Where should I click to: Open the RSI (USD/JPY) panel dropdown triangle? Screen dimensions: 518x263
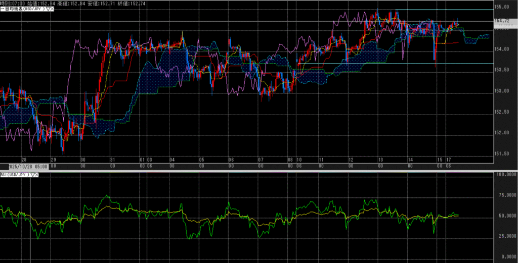[x=32, y=175]
